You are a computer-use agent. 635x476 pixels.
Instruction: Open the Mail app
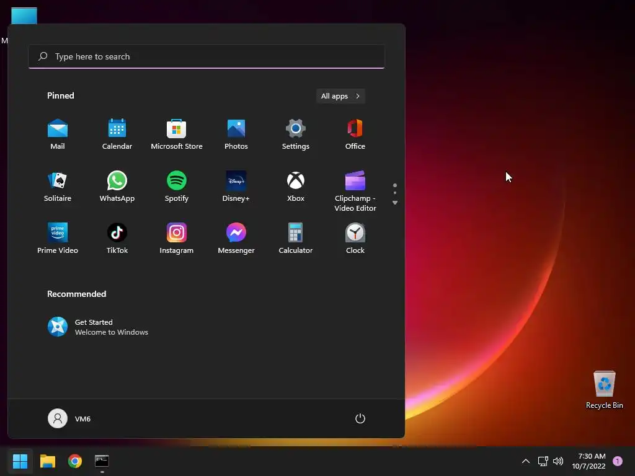pos(58,134)
